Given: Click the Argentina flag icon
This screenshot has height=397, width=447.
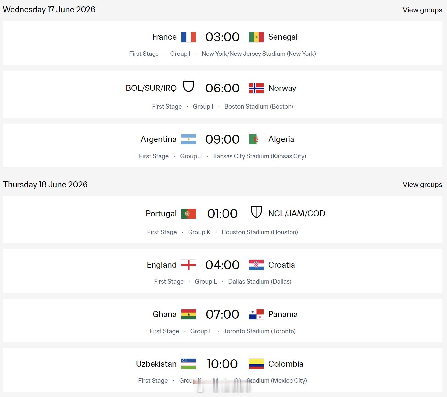Looking at the screenshot, I should tap(189, 139).
